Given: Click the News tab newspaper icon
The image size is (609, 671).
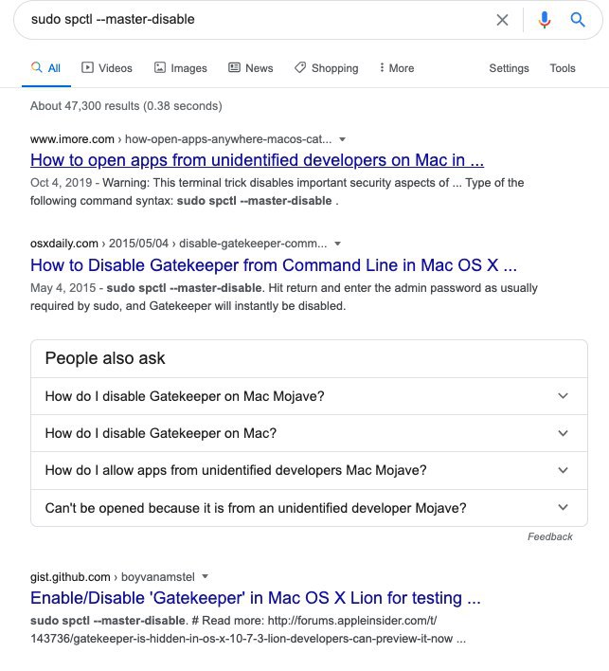Looking at the screenshot, I should click(x=234, y=67).
